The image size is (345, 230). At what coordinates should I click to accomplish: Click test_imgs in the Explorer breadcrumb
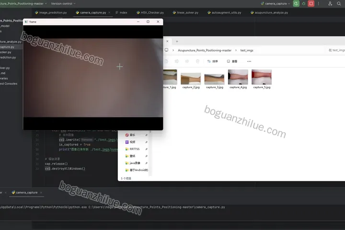247,50
